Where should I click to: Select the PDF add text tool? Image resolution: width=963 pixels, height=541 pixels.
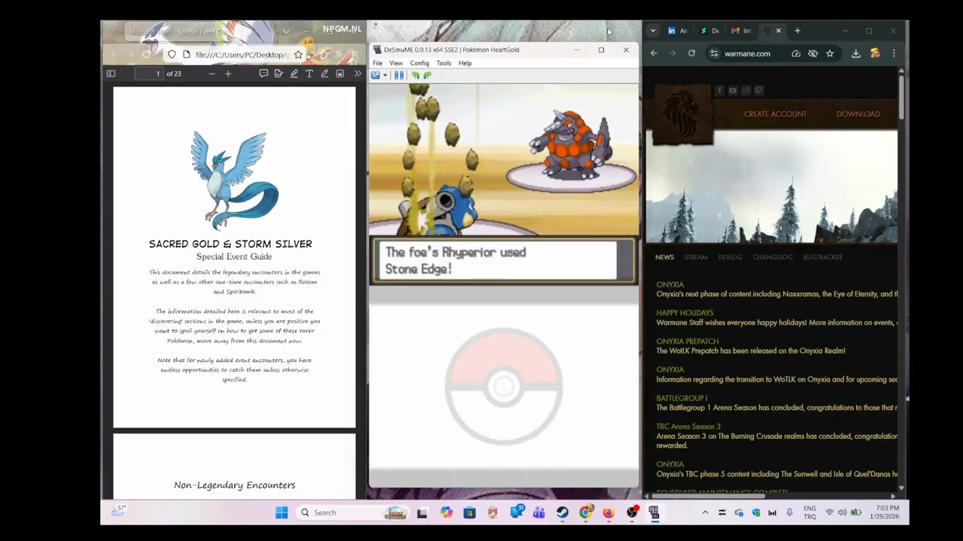click(309, 74)
